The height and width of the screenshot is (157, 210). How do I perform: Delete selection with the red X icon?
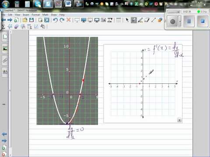coord(68,20)
